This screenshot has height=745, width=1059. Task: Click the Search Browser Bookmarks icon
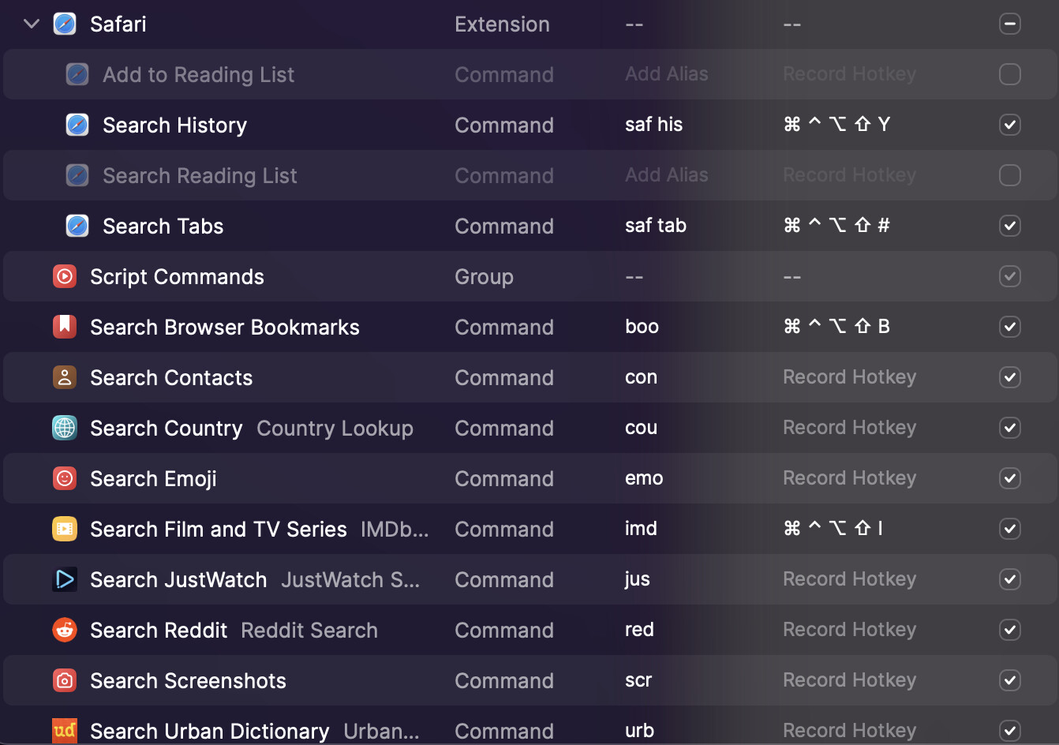pos(65,327)
